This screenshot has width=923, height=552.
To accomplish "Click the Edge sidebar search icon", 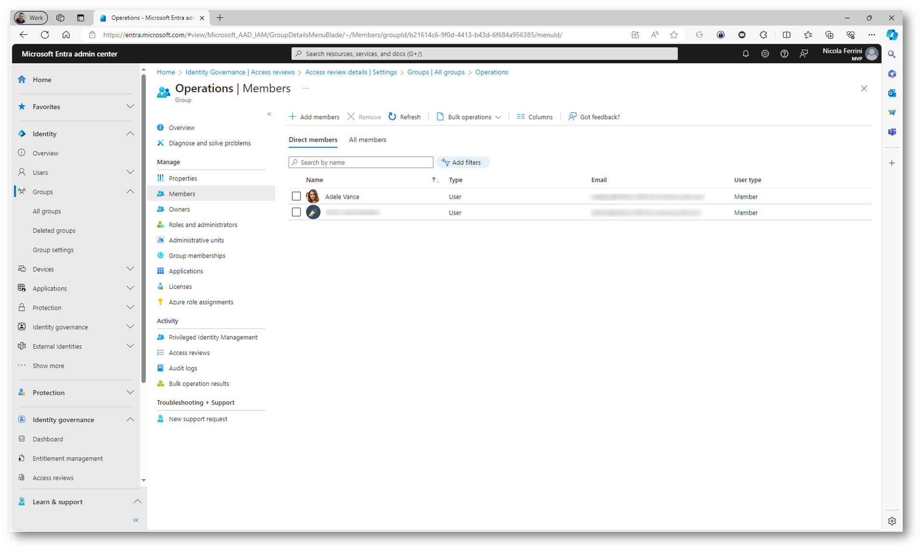I will [892, 55].
